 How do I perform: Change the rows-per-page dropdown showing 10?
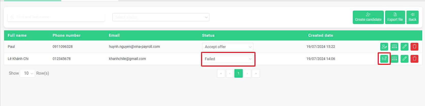click(x=27, y=73)
